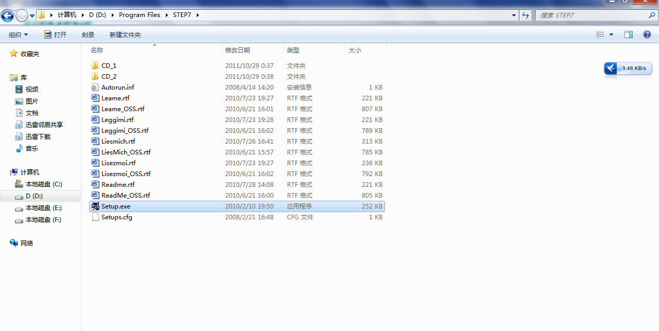Image resolution: width=659 pixels, height=331 pixels.
Task: Toggle the preview pane icon
Action: pos(629,34)
